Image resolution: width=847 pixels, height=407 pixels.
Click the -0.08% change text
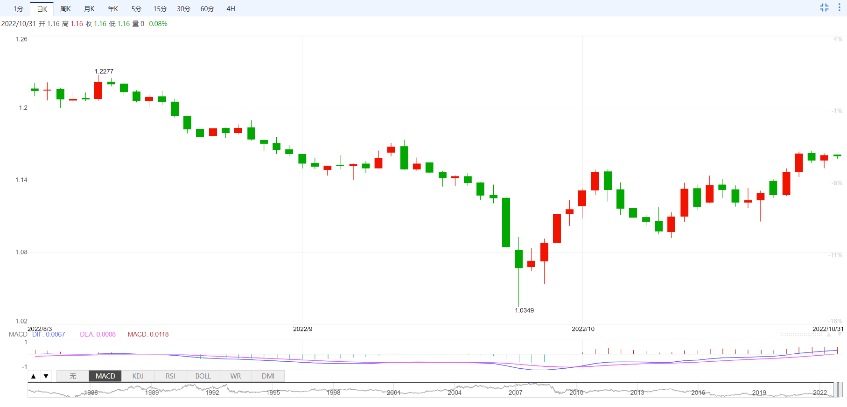click(x=157, y=24)
